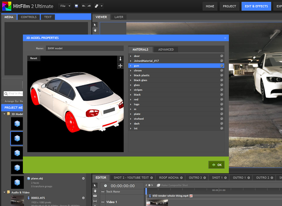Open settings gear for plane.obj
This screenshot has height=206, width=282.
[83, 178]
